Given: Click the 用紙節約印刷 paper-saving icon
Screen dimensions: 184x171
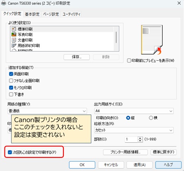Looking at the screenshot, I should (14, 46).
